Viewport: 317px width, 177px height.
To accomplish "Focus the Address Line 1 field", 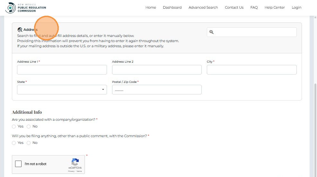I will click(62, 70).
